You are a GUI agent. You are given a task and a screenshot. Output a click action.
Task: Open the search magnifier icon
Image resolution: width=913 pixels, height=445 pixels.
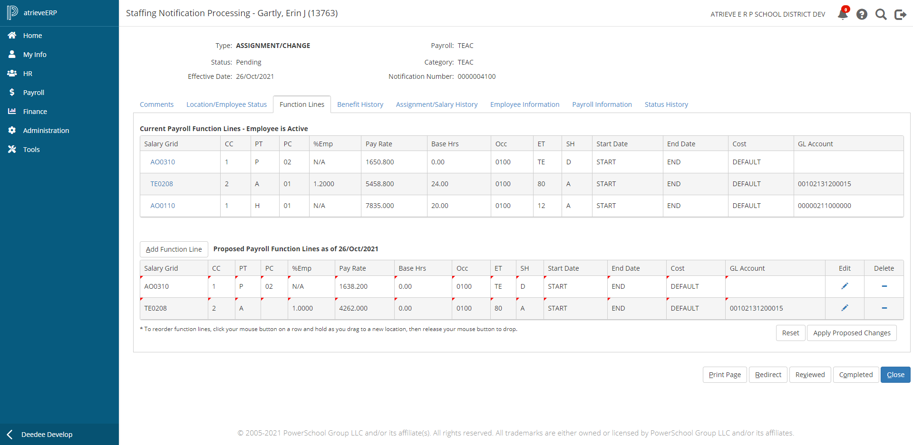(x=881, y=14)
